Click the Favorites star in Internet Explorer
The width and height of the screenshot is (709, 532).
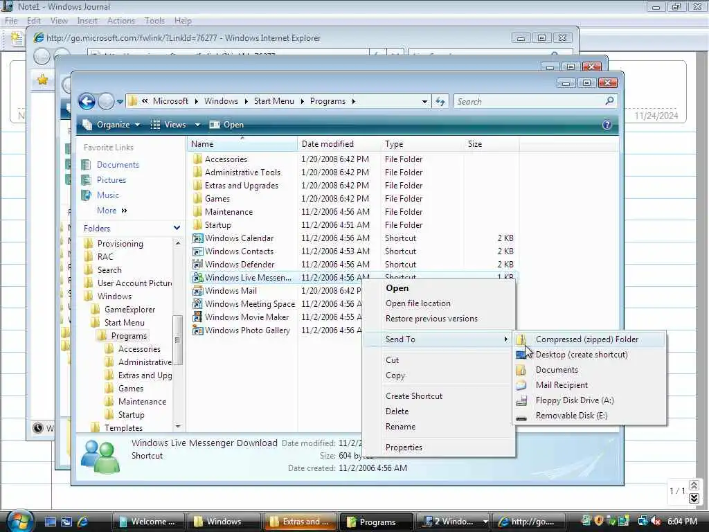tap(42, 80)
